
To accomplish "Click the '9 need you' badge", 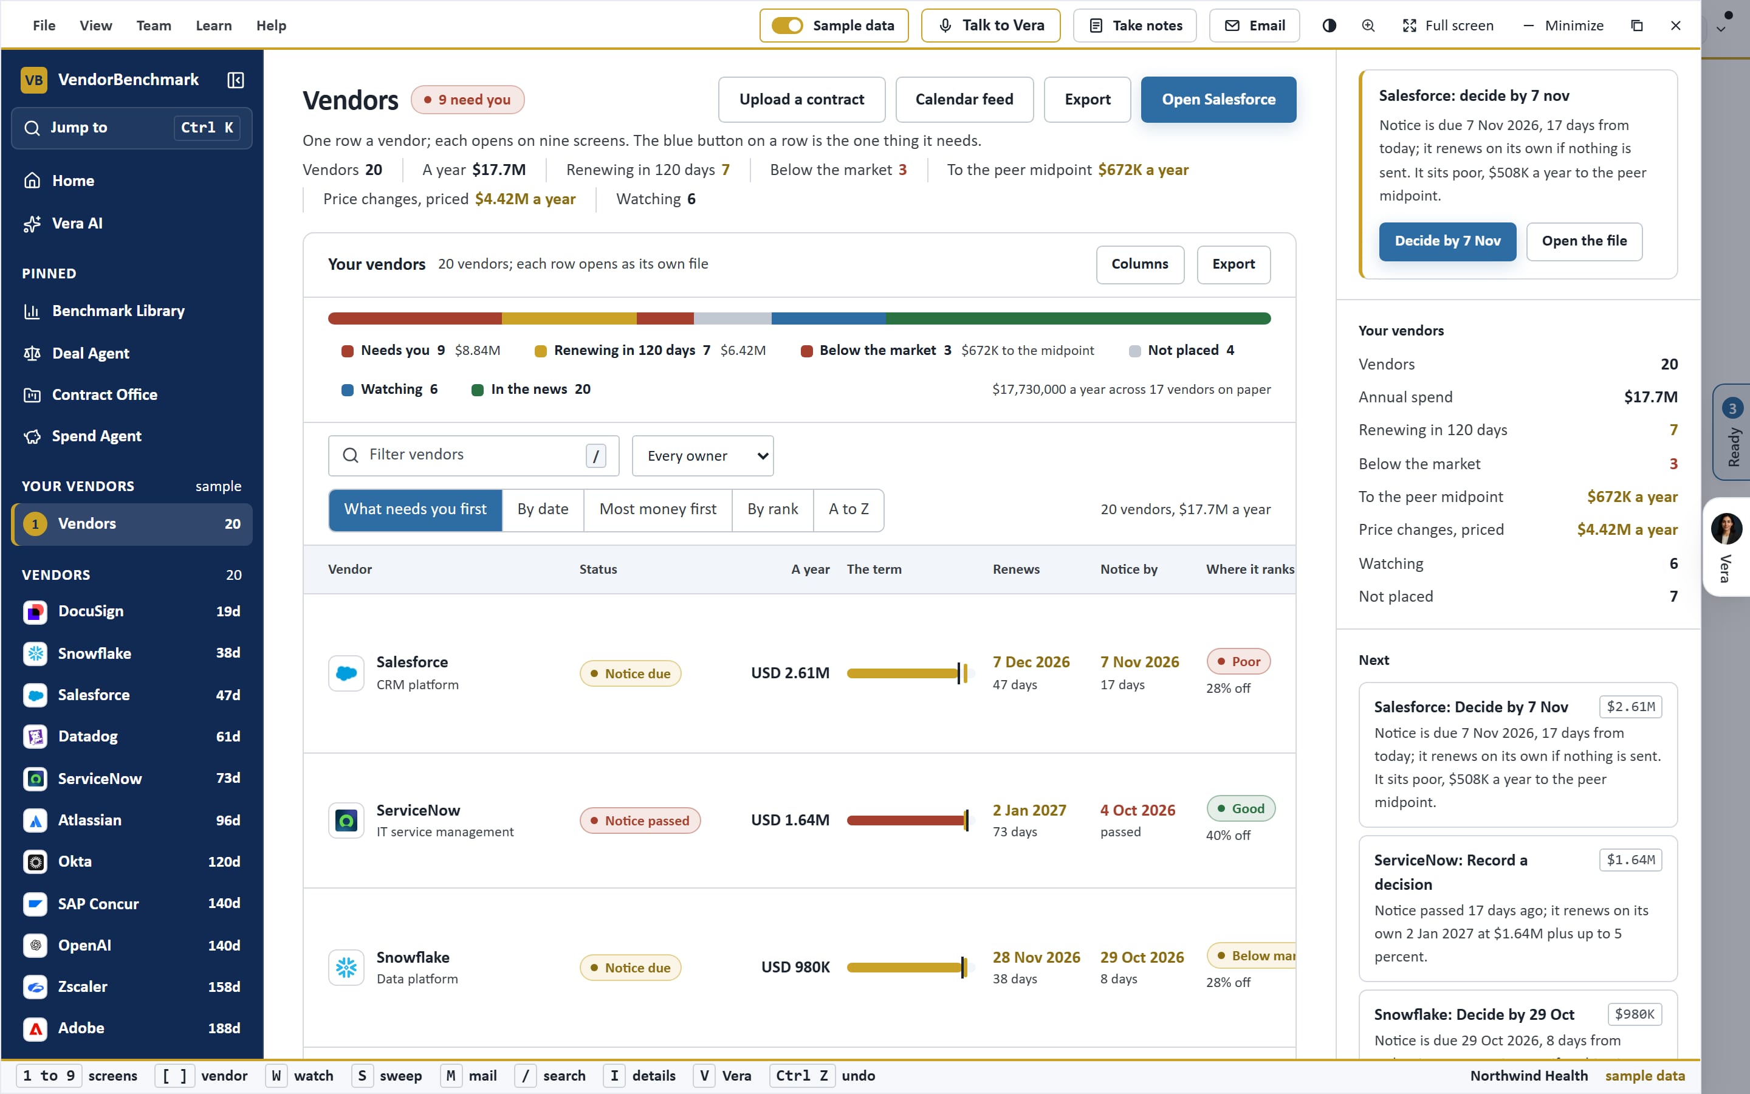I will tap(468, 100).
